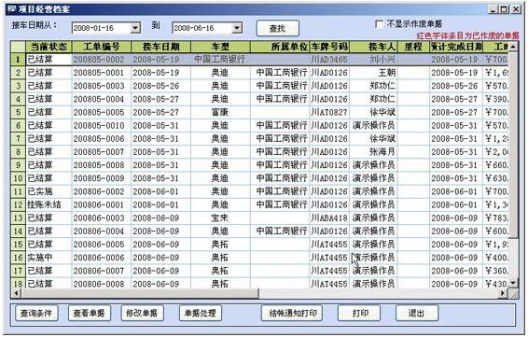Click work order cell 200806-0006
Viewport: 528px width, 337px height.
(102, 258)
